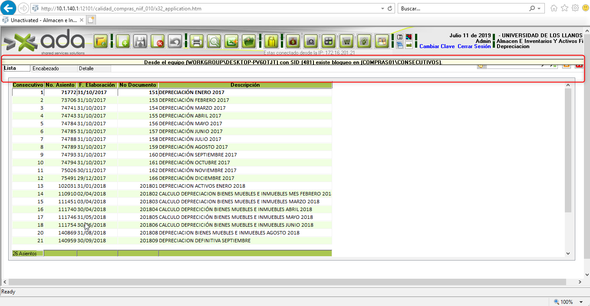Click the export to Excel icon
Image resolution: width=590 pixels, height=306 pixels.
231,42
